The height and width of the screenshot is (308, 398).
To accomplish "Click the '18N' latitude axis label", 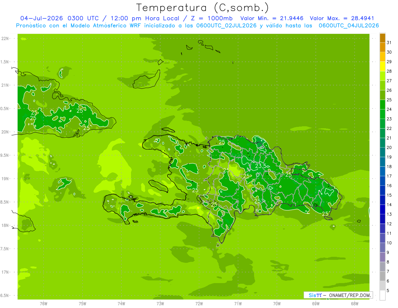I will pos(5,225).
